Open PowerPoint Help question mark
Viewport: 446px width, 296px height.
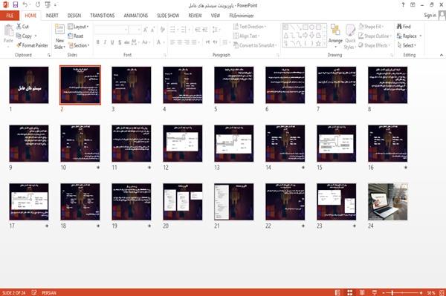[x=403, y=5]
